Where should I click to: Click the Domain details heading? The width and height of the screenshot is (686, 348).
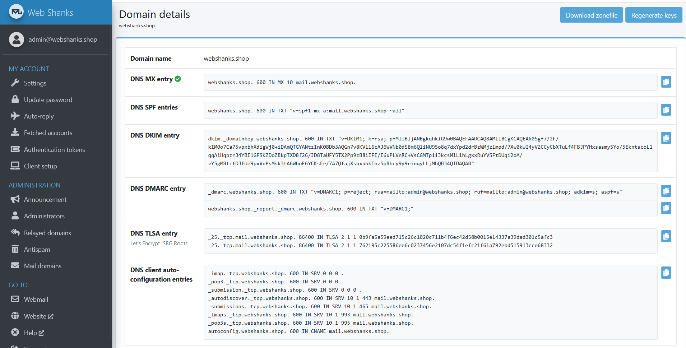coord(154,14)
